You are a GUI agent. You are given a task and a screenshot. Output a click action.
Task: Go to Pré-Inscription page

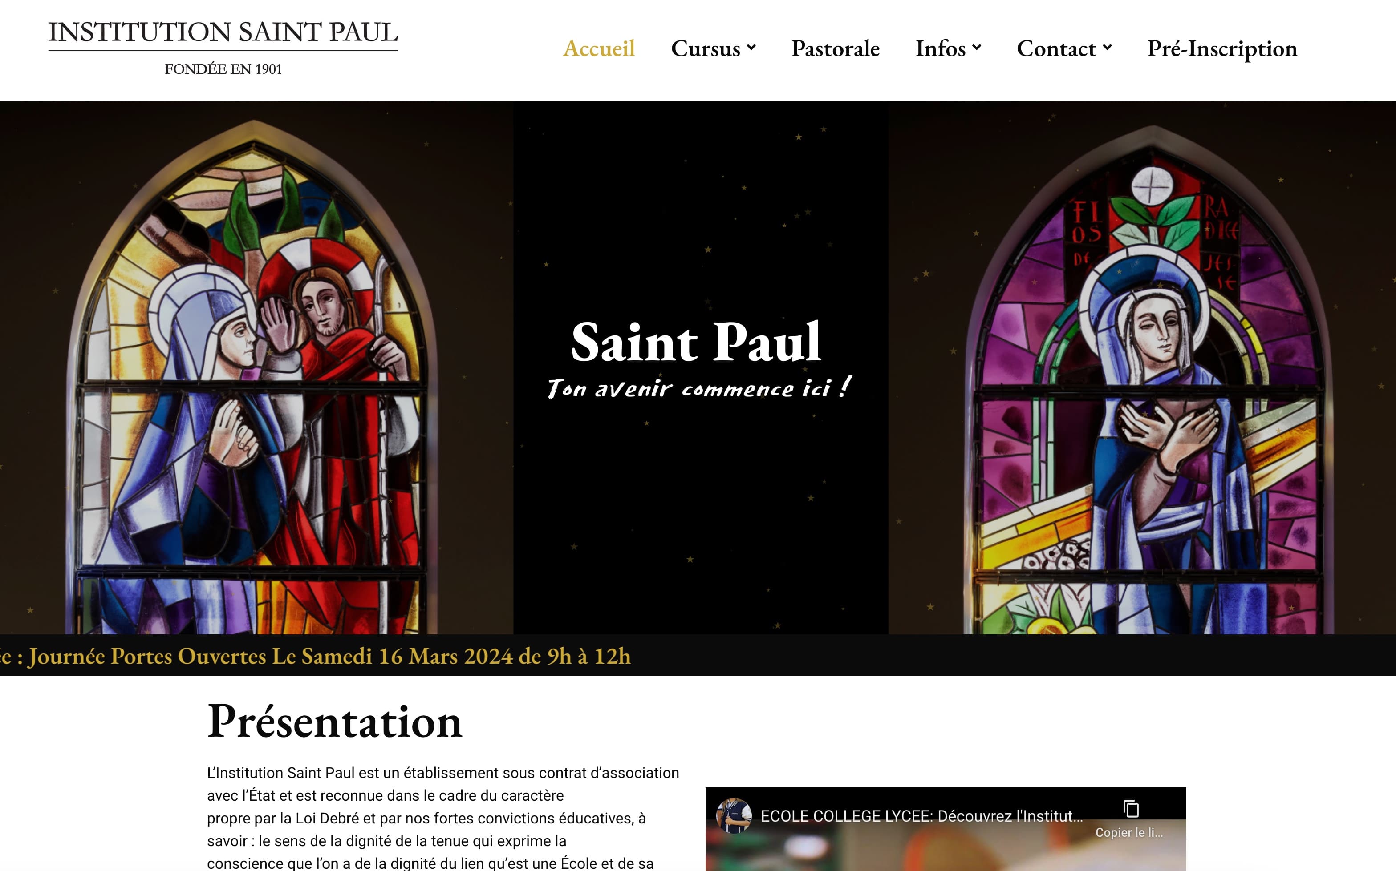tap(1222, 49)
